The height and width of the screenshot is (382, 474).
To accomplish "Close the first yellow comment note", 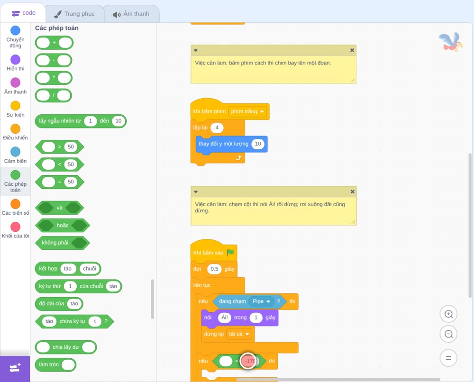I will tap(352, 50).
